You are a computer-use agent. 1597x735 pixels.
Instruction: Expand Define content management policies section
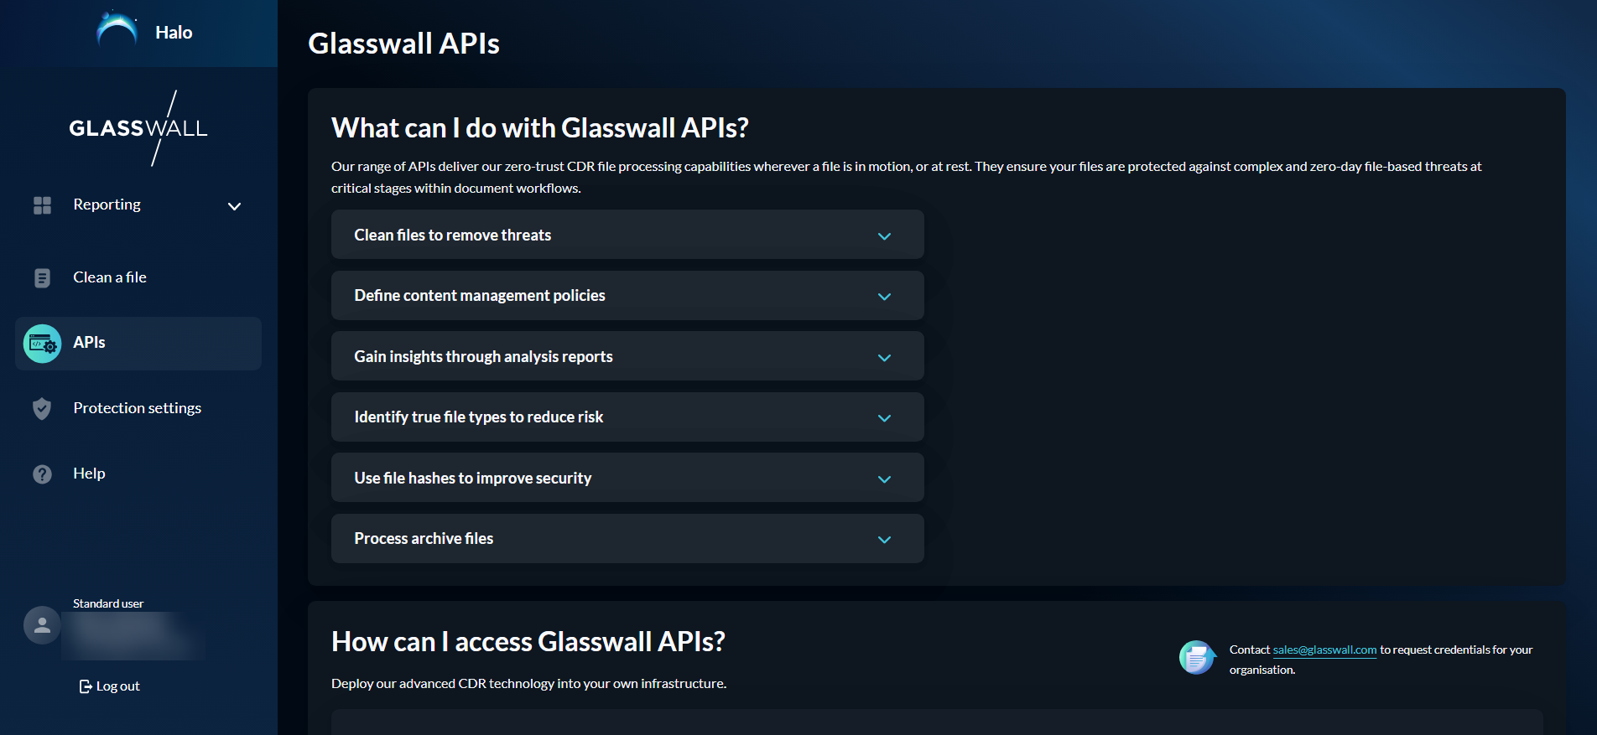(884, 297)
